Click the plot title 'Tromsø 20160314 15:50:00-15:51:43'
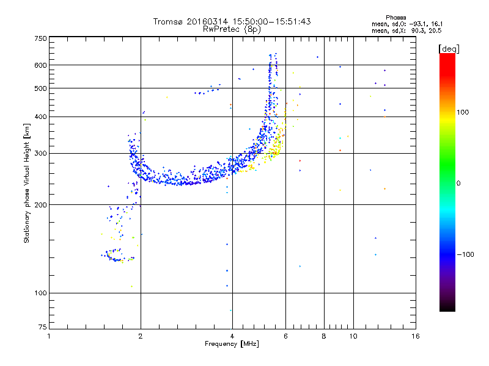This screenshot has height=366, width=489. [x=232, y=21]
